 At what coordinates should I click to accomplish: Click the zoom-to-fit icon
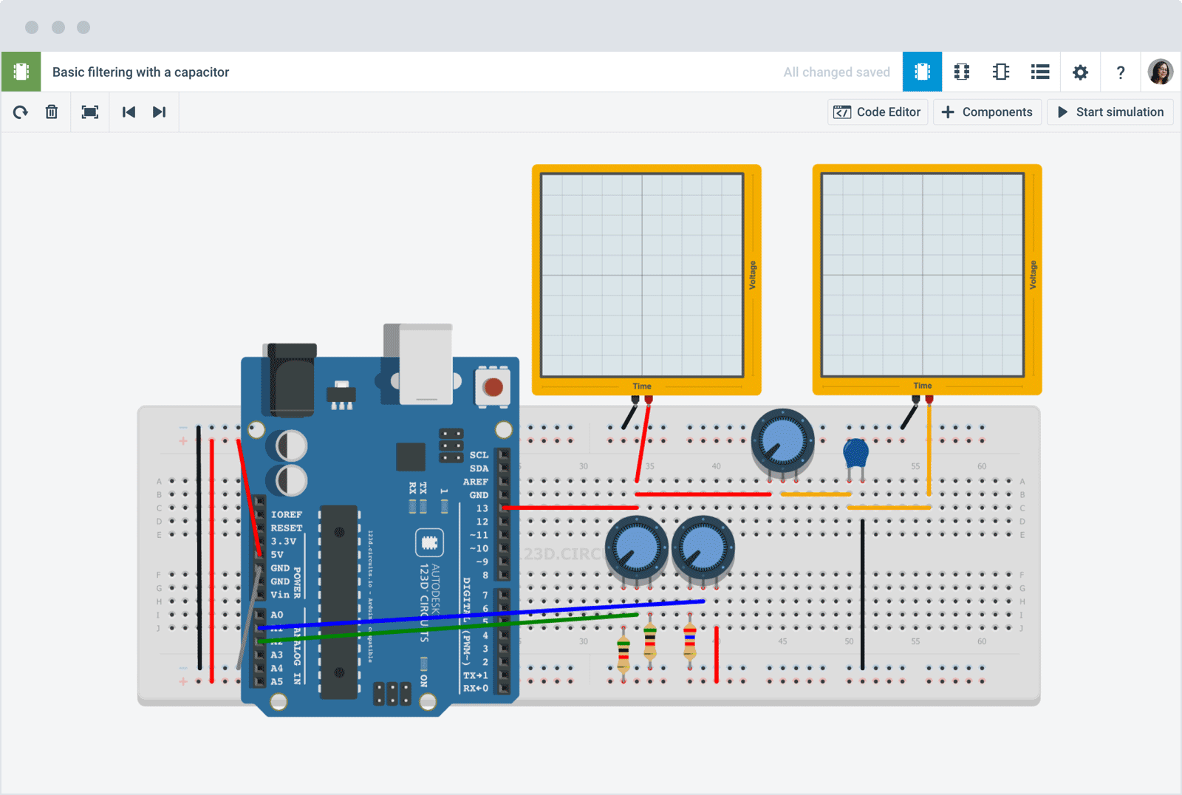[90, 112]
